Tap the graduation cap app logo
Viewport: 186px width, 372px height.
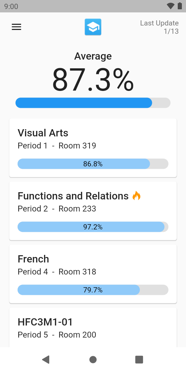tap(93, 27)
